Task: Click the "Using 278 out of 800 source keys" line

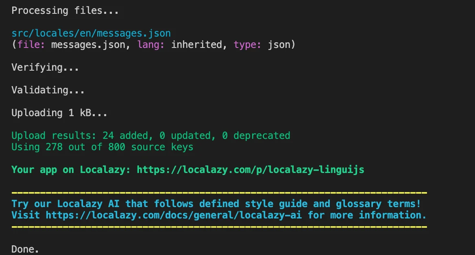Action: [102, 147]
